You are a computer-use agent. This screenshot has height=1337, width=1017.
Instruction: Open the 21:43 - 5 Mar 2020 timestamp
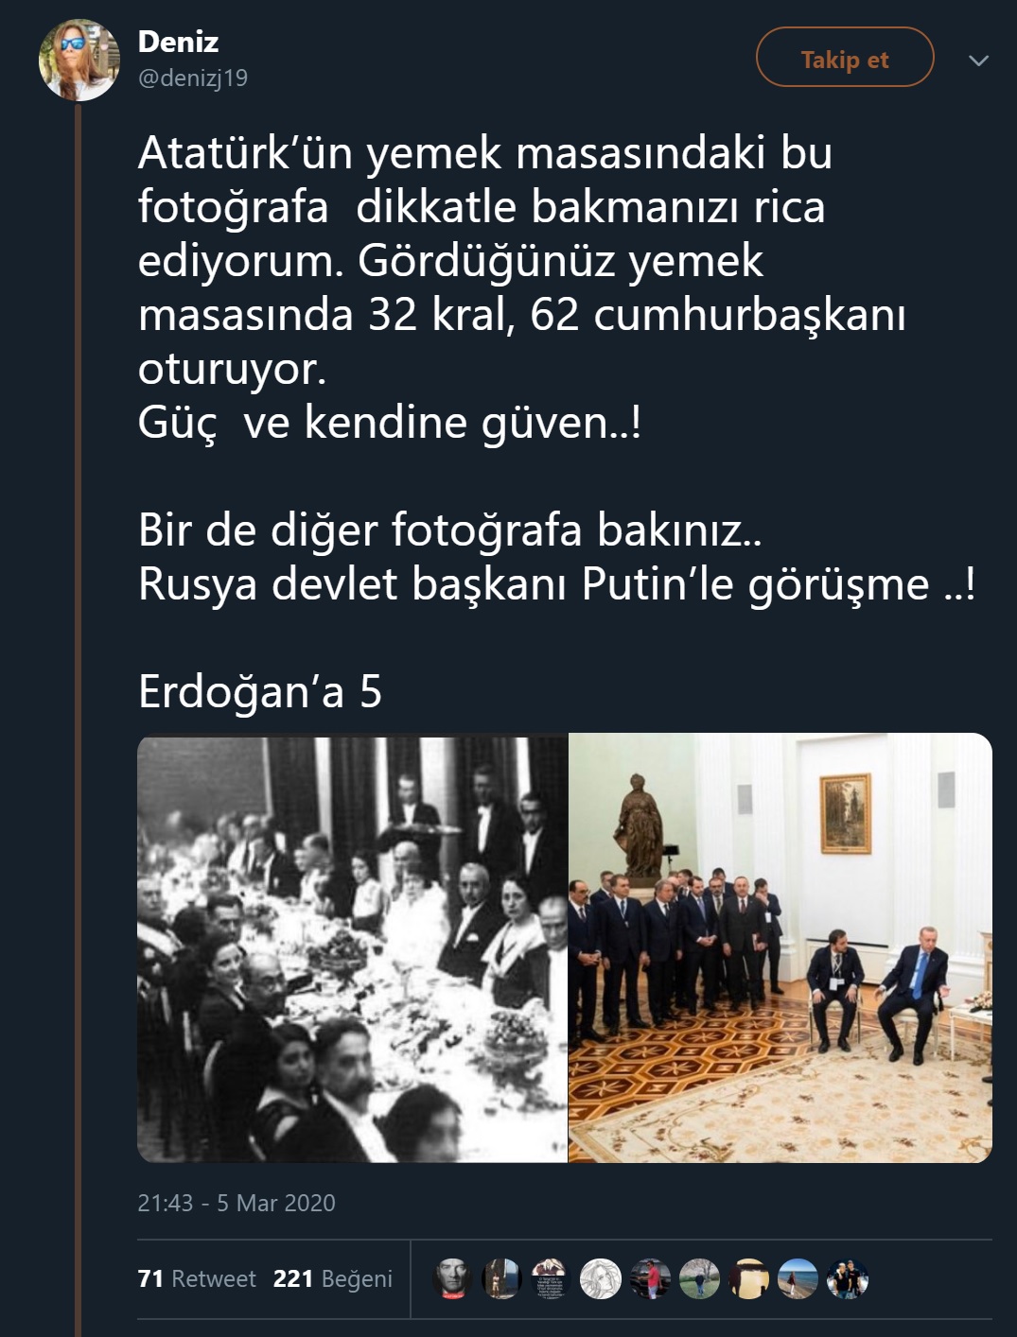click(x=237, y=1203)
